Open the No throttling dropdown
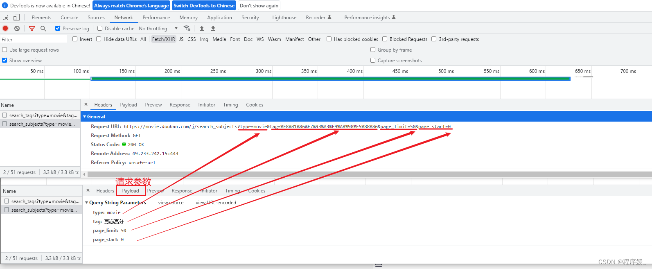Viewport: 652px width, 269px height. 158,28
